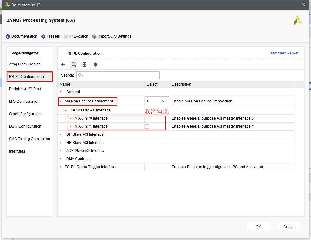Expand ACP Slave AXI Interface
The image size is (311, 240).
(x=61, y=151)
